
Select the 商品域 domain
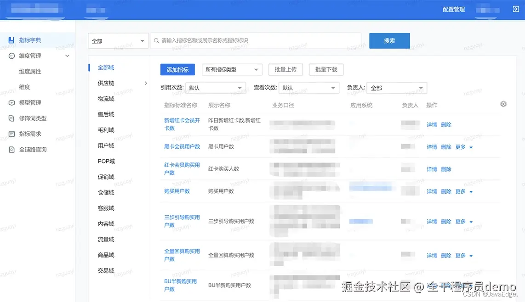(106, 255)
